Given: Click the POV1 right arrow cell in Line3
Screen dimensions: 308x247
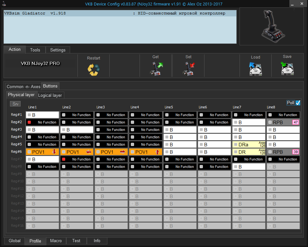Looking at the screenshot, I should tap(111, 152).
